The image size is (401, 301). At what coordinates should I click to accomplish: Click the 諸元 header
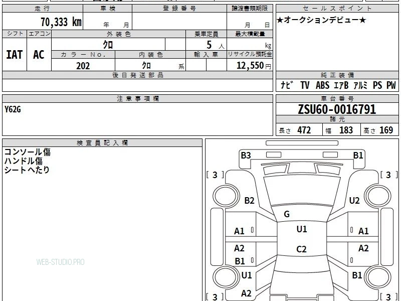pyautogui.click(x=337, y=119)
